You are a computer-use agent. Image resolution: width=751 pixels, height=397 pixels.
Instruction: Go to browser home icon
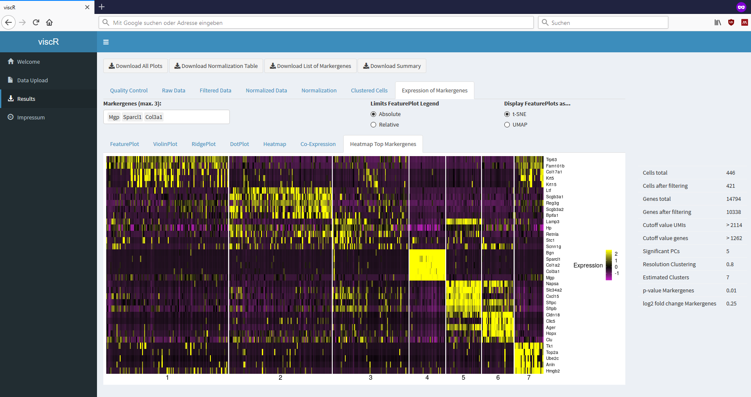point(49,22)
